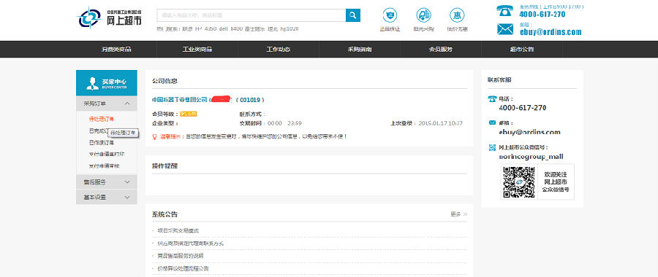Click the blue search magnifier button
This screenshot has height=277, width=658.
(353, 15)
